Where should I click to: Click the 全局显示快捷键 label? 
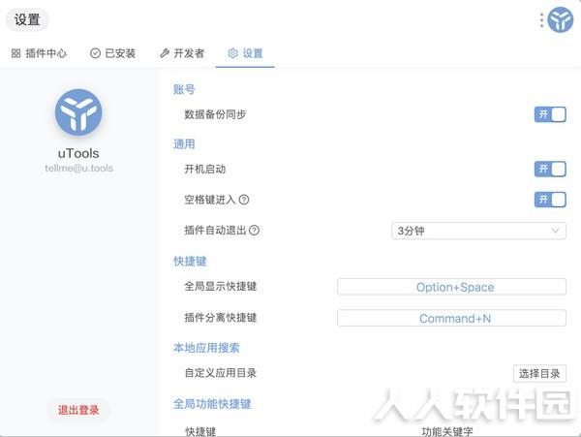click(x=221, y=286)
